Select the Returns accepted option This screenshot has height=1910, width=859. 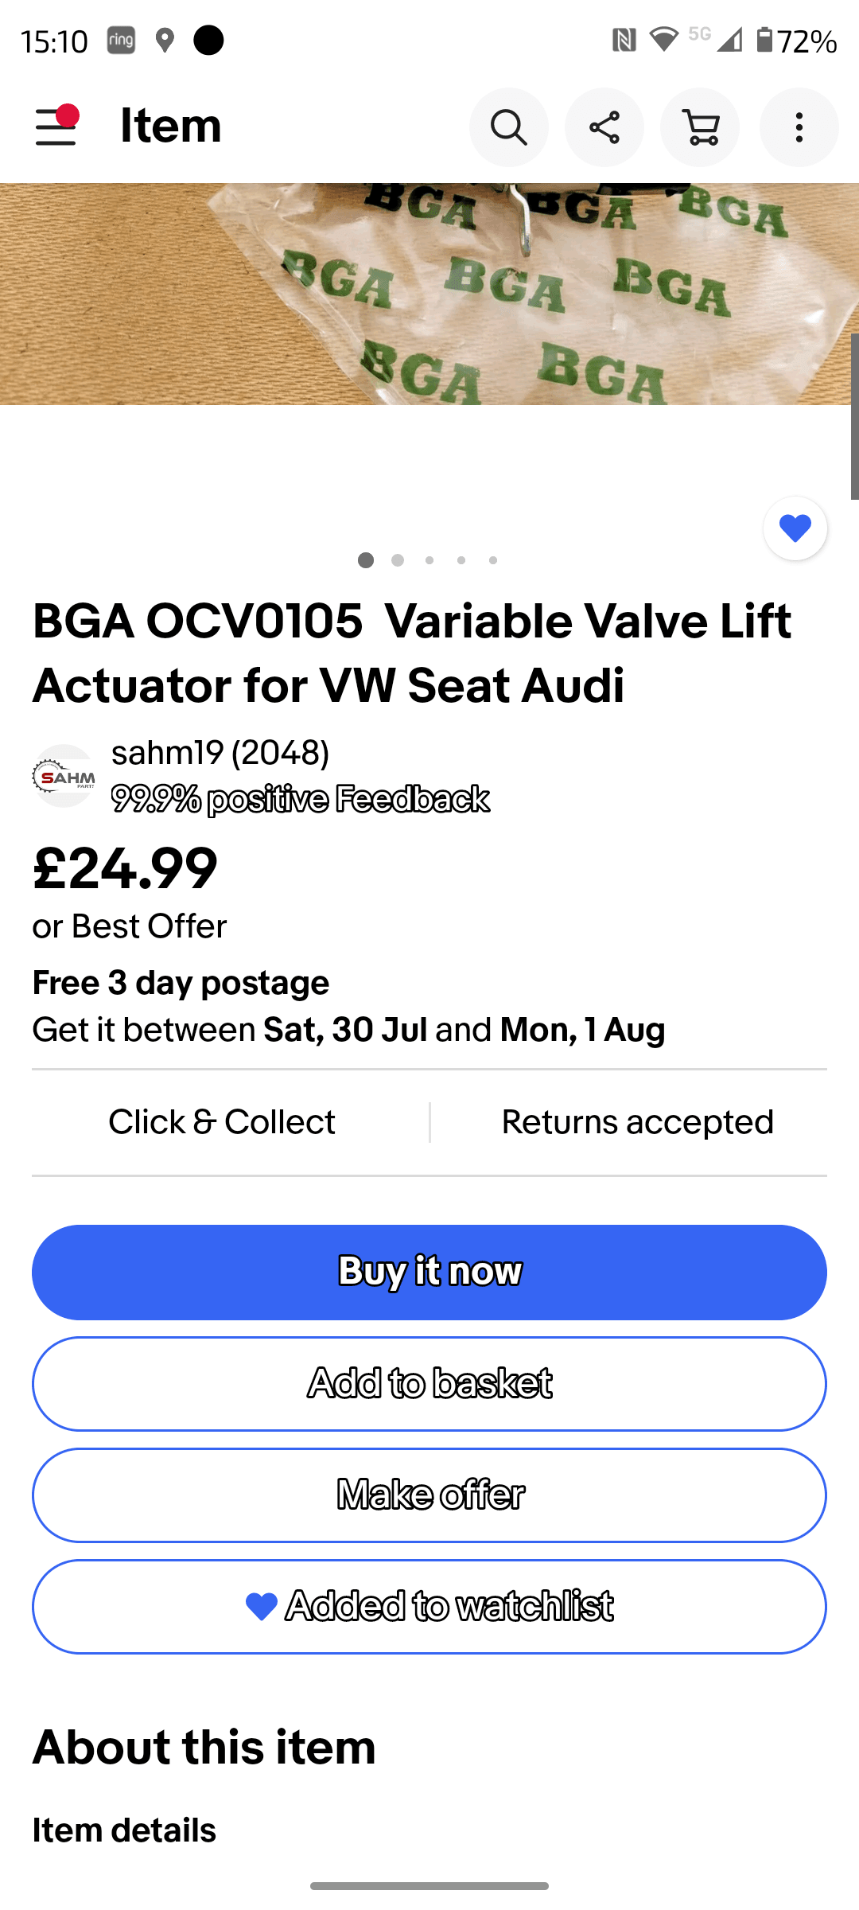(637, 1122)
